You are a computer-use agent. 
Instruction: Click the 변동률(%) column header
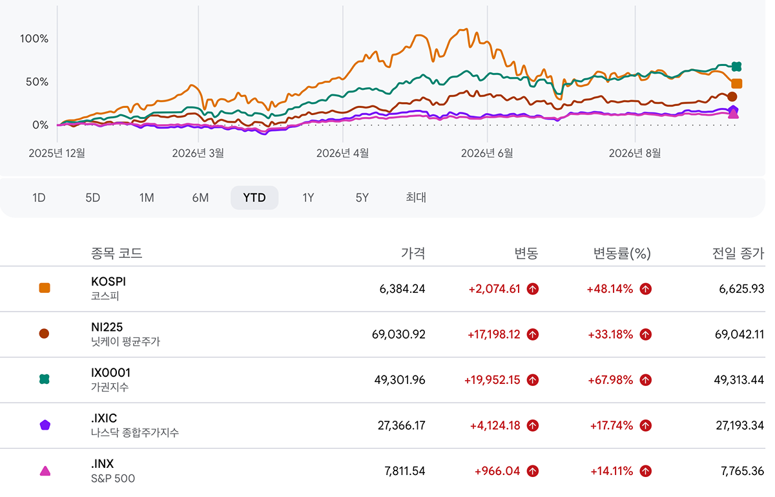[x=622, y=254]
